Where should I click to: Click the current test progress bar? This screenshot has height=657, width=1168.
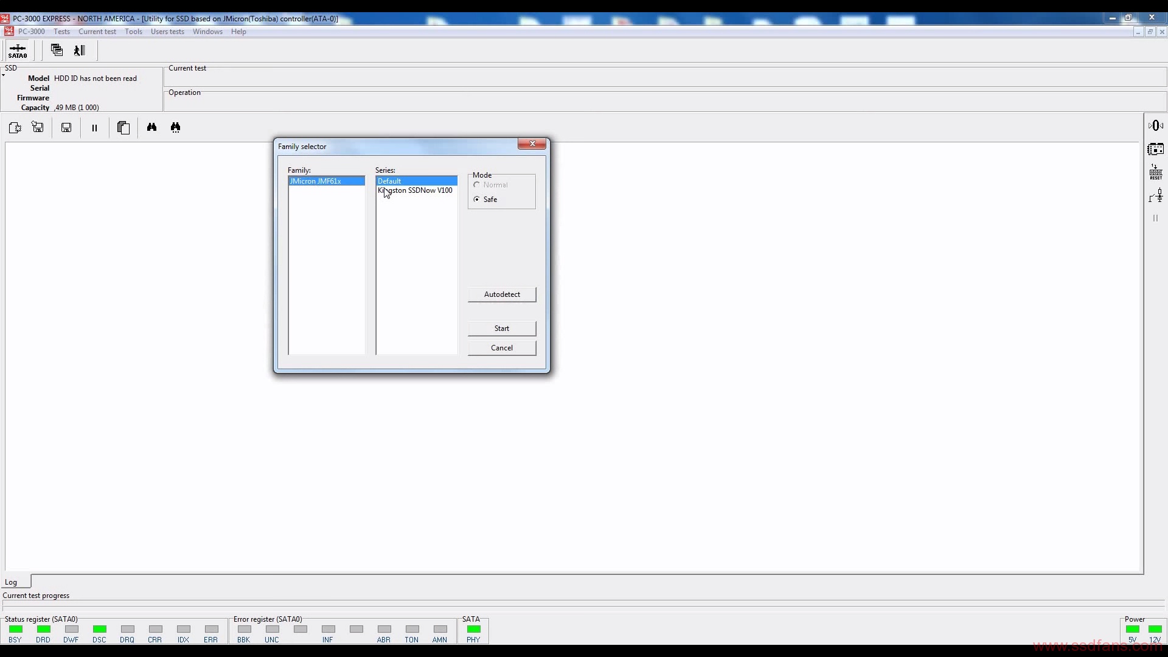click(584, 605)
